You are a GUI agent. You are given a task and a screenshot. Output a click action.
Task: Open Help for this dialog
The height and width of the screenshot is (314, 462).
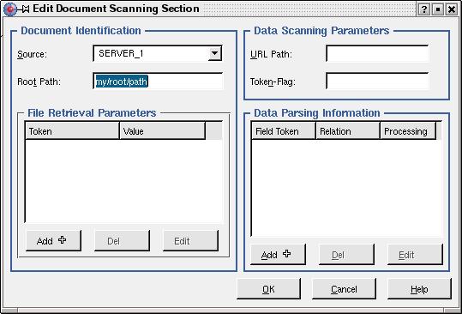point(419,289)
